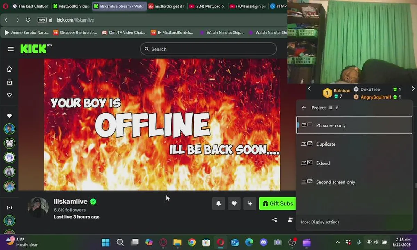Open Google Chrome from taskbar
Image resolution: width=417 pixels, height=250 pixels.
192,242
